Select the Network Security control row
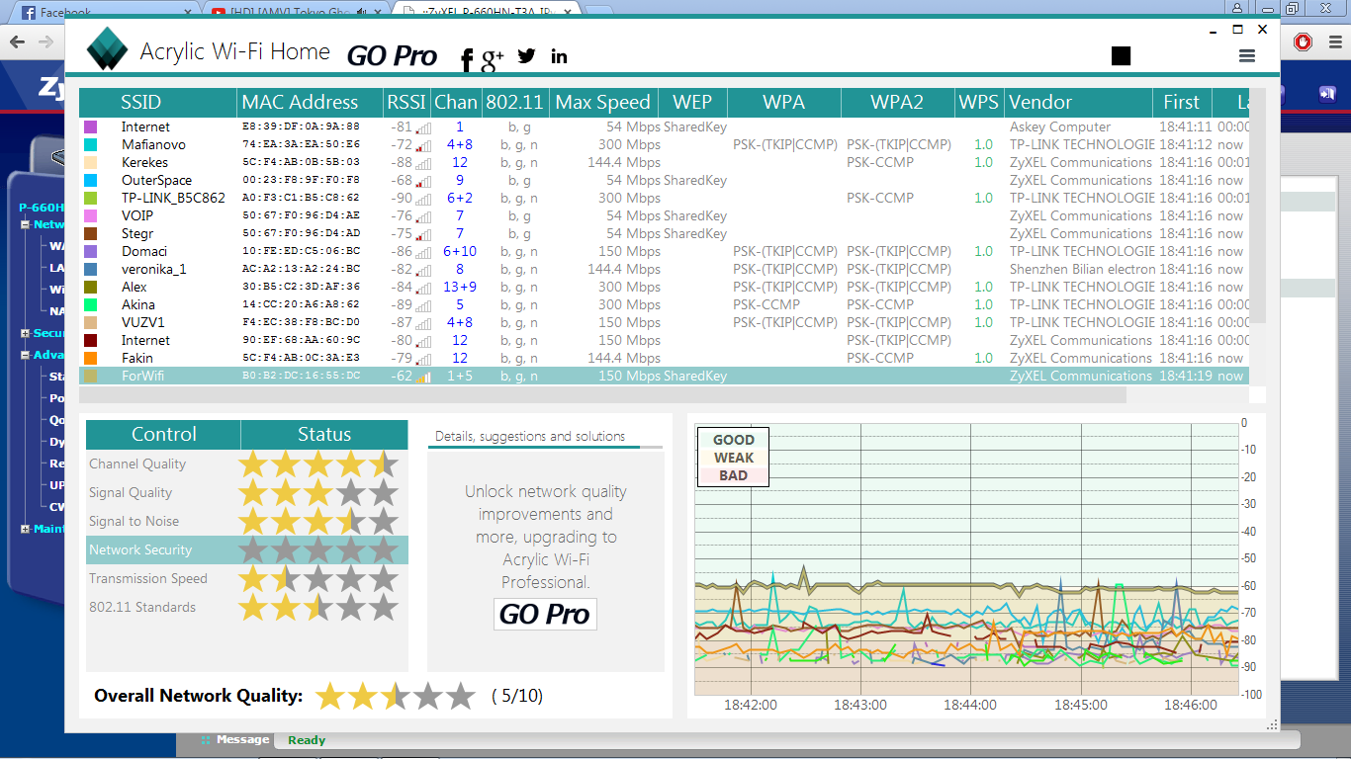The width and height of the screenshot is (1351, 759). (140, 550)
